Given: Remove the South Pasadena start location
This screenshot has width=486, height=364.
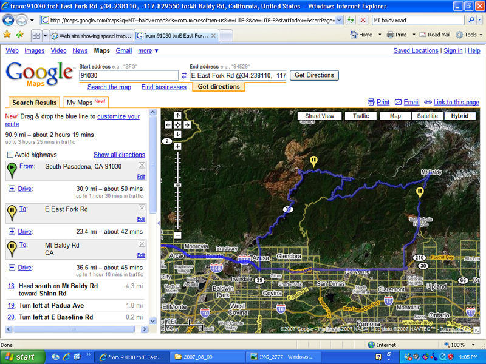Looking at the screenshot, I should 142,165.
